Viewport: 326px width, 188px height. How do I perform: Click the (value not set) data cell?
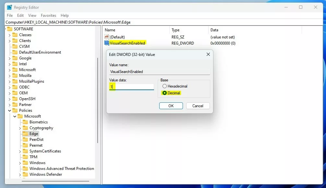[x=223, y=37]
